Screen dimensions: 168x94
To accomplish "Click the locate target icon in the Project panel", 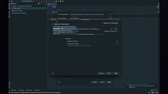I will (39, 3).
